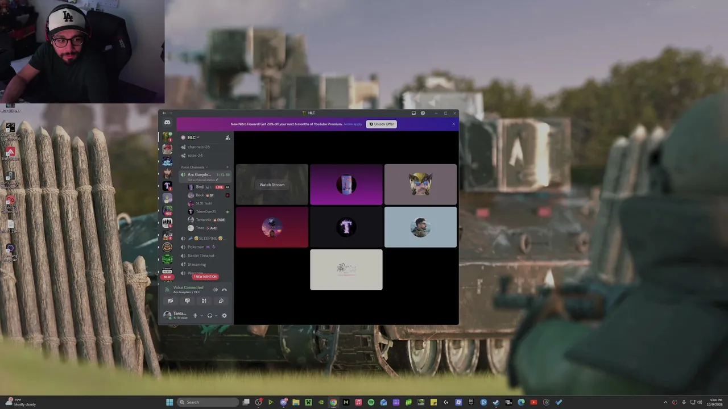Screen dimensions: 728x409
Task: Open headphone output options arrow
Action: [x=216, y=316]
